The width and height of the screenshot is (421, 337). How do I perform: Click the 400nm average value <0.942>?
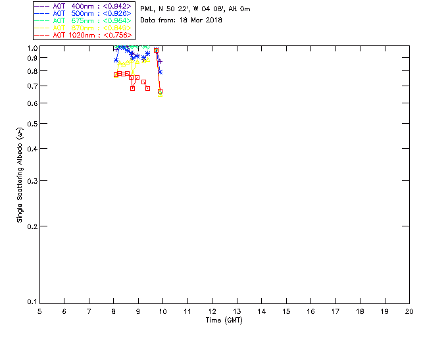tap(117, 6)
